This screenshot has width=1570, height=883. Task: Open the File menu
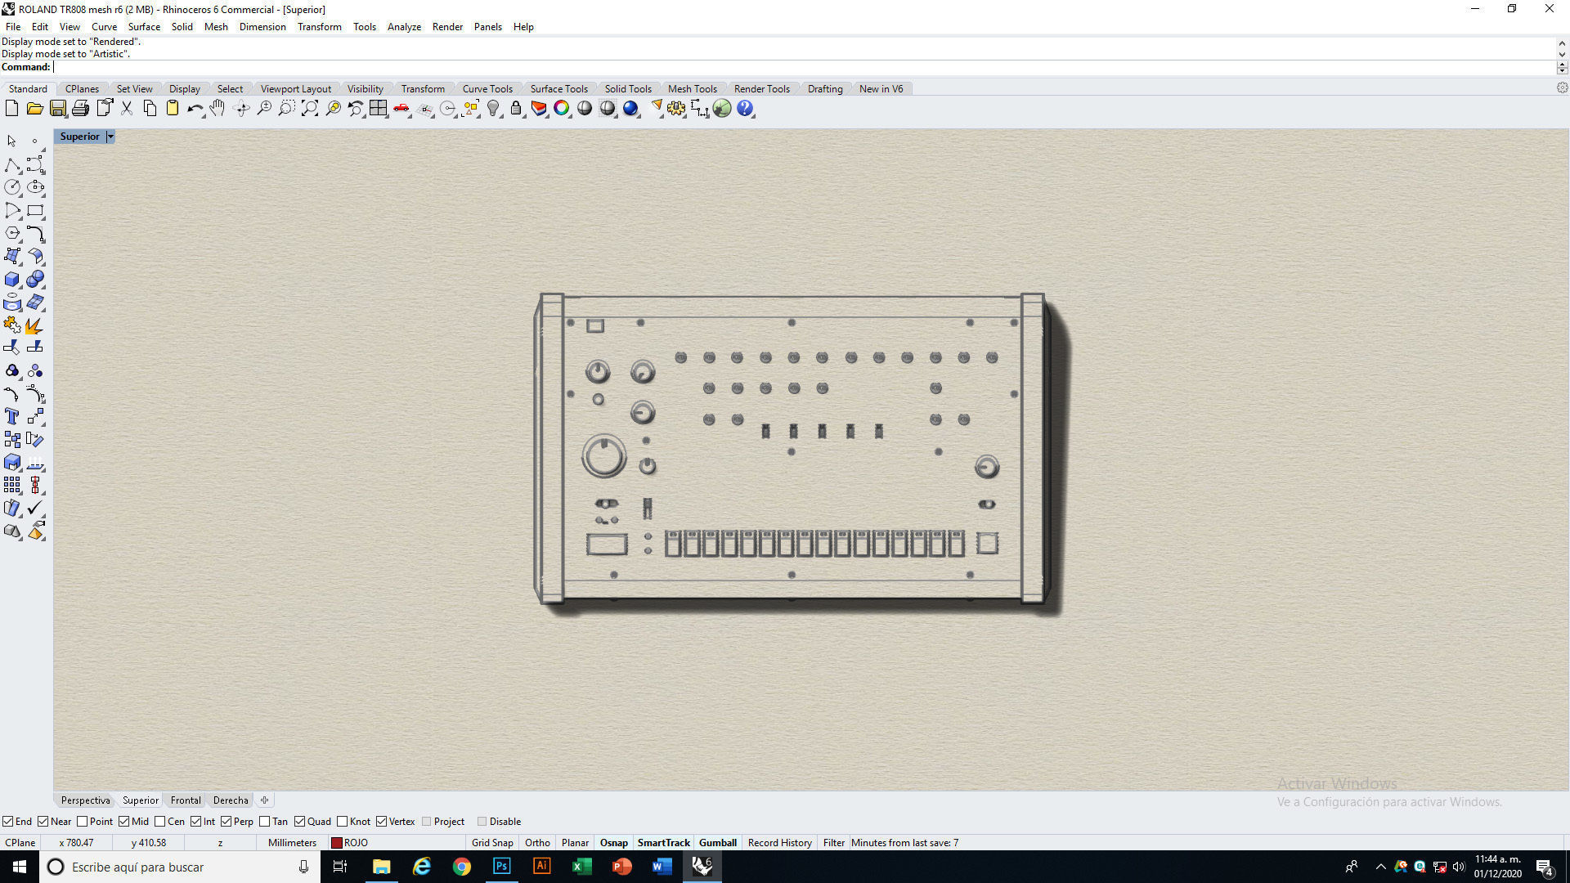[13, 27]
